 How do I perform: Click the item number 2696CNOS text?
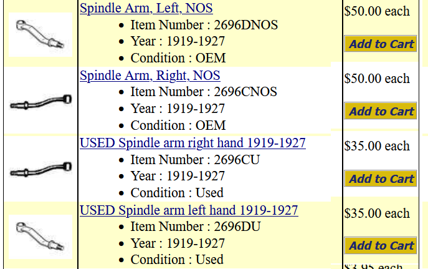(204, 92)
